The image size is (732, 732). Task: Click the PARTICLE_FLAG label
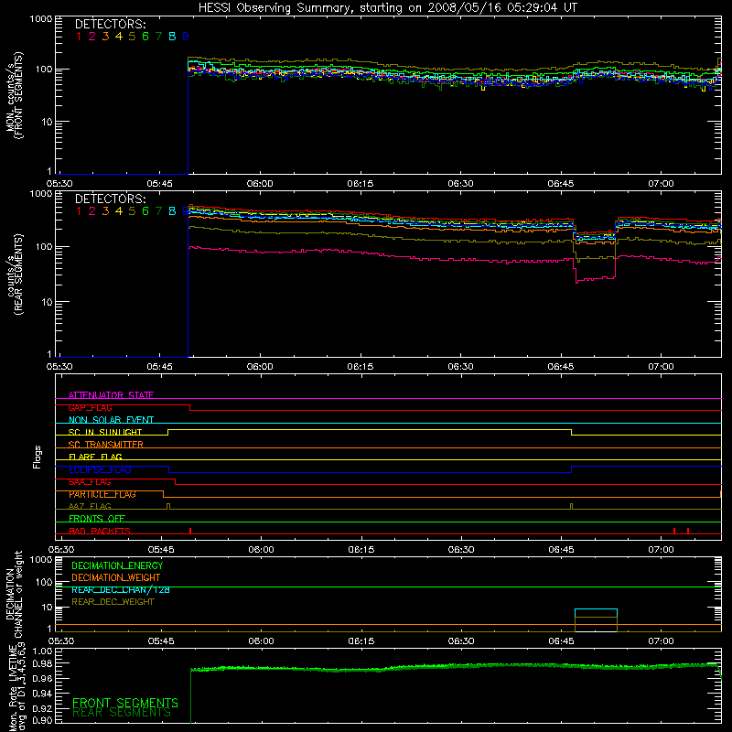tap(102, 494)
